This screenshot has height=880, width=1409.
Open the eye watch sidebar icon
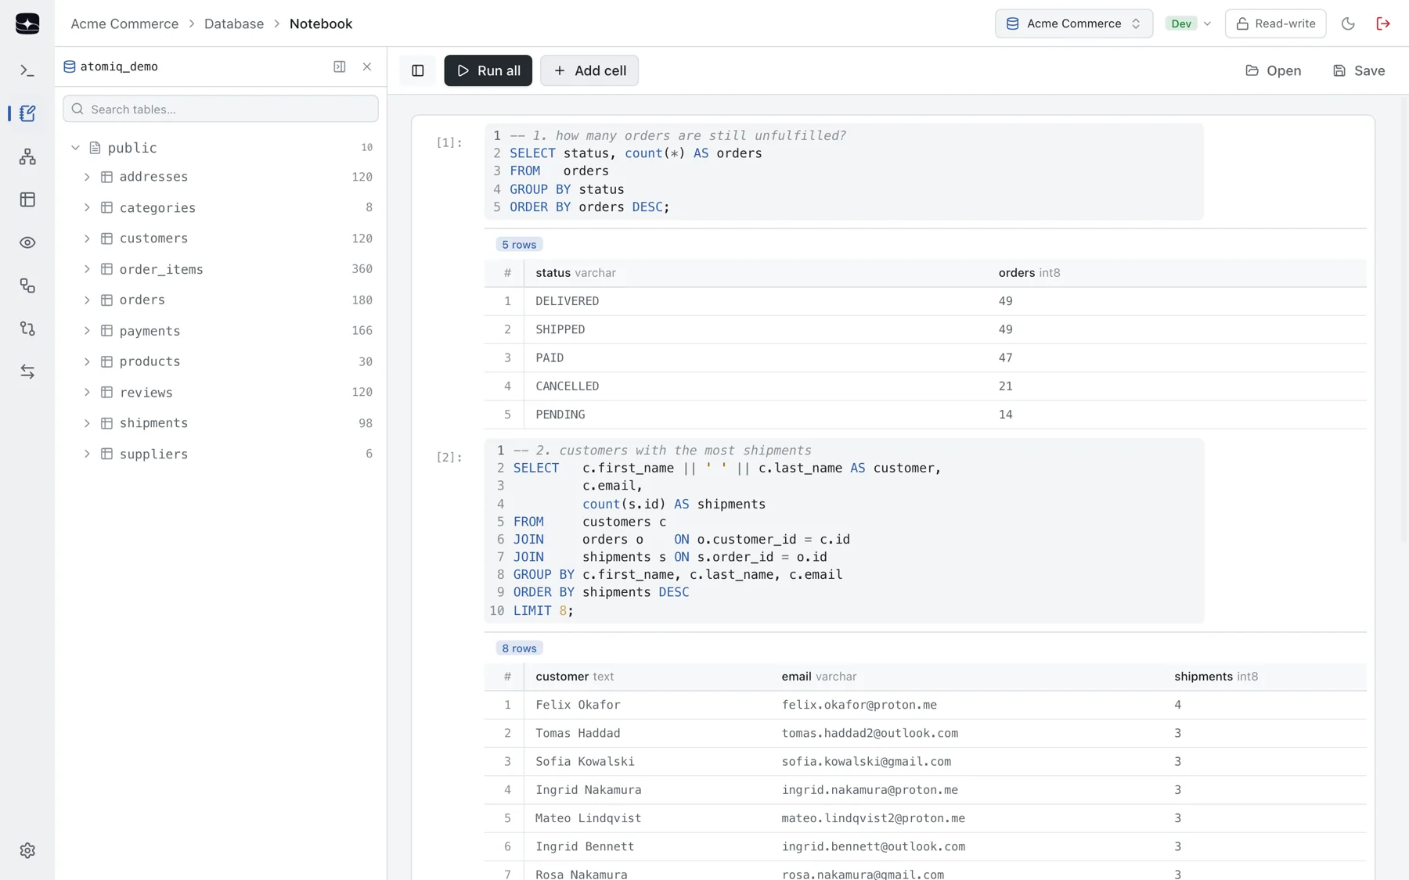pyautogui.click(x=27, y=242)
